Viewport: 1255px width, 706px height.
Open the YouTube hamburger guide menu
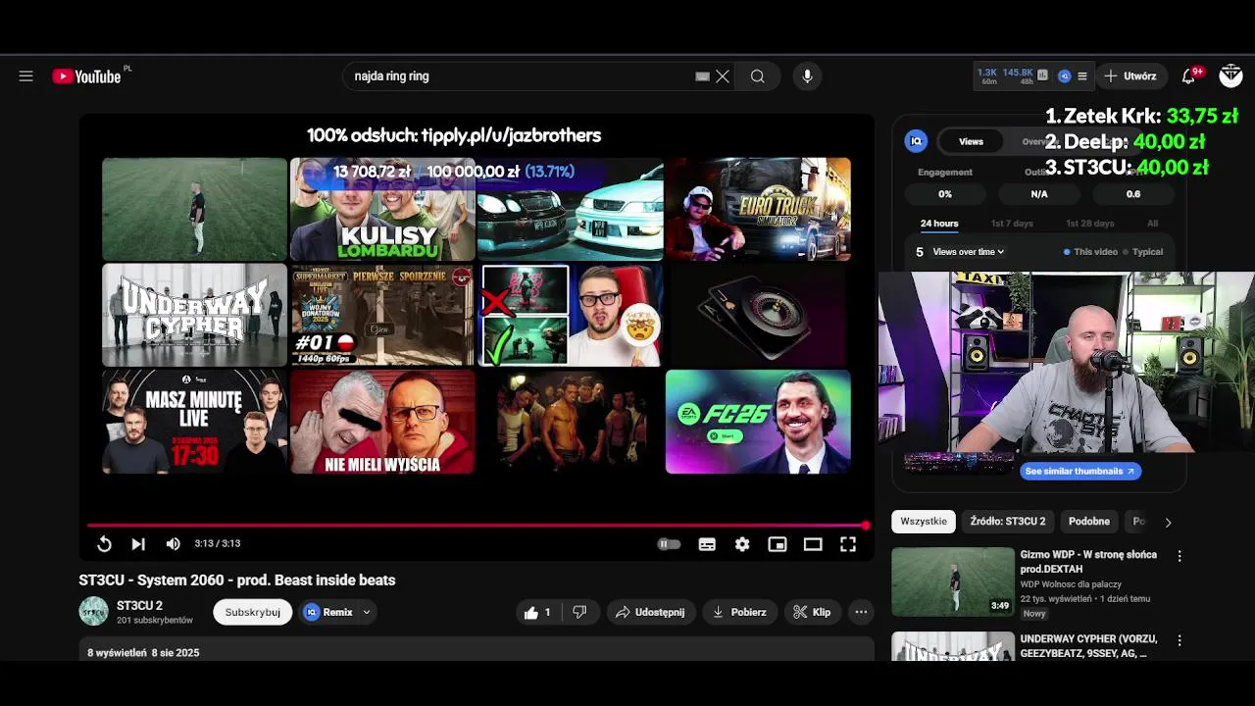point(25,76)
